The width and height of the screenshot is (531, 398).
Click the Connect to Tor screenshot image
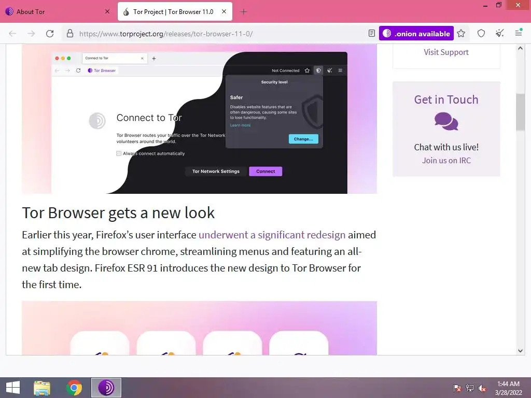200,119
